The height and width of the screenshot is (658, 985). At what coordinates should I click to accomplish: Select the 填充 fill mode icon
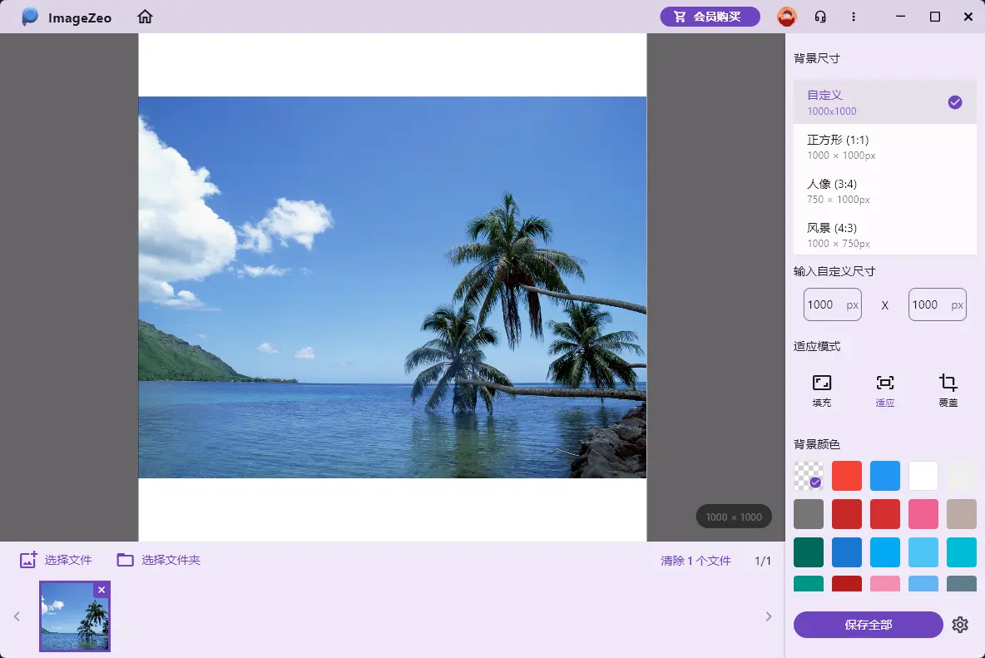coord(822,390)
